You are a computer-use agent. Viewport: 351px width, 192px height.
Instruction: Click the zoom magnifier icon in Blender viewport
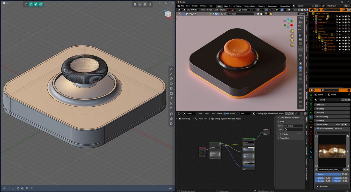click(x=292, y=31)
